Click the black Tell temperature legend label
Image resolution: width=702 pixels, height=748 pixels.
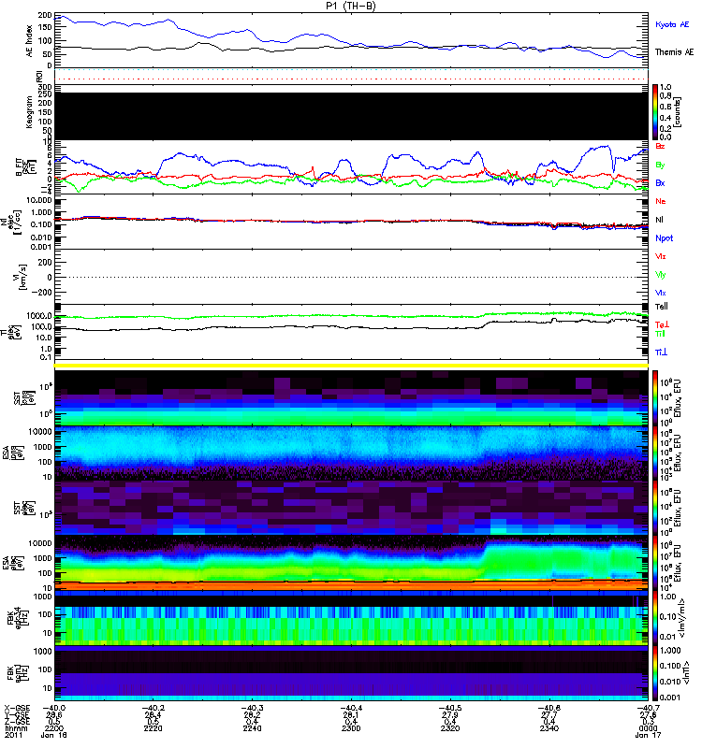pos(662,307)
